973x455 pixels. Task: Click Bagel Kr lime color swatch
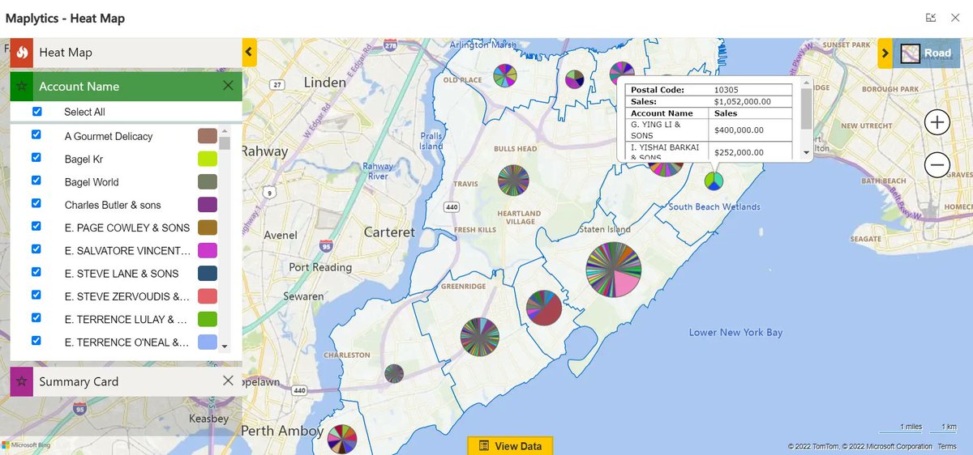coord(208,159)
